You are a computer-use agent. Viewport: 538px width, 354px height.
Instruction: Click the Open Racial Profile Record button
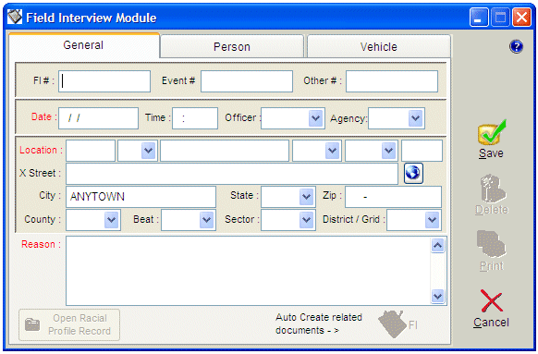(69, 324)
